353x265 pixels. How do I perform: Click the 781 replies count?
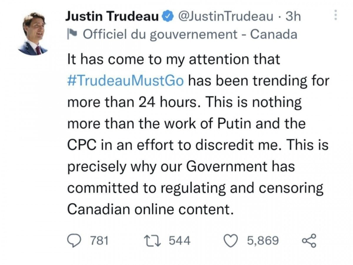(x=99, y=241)
